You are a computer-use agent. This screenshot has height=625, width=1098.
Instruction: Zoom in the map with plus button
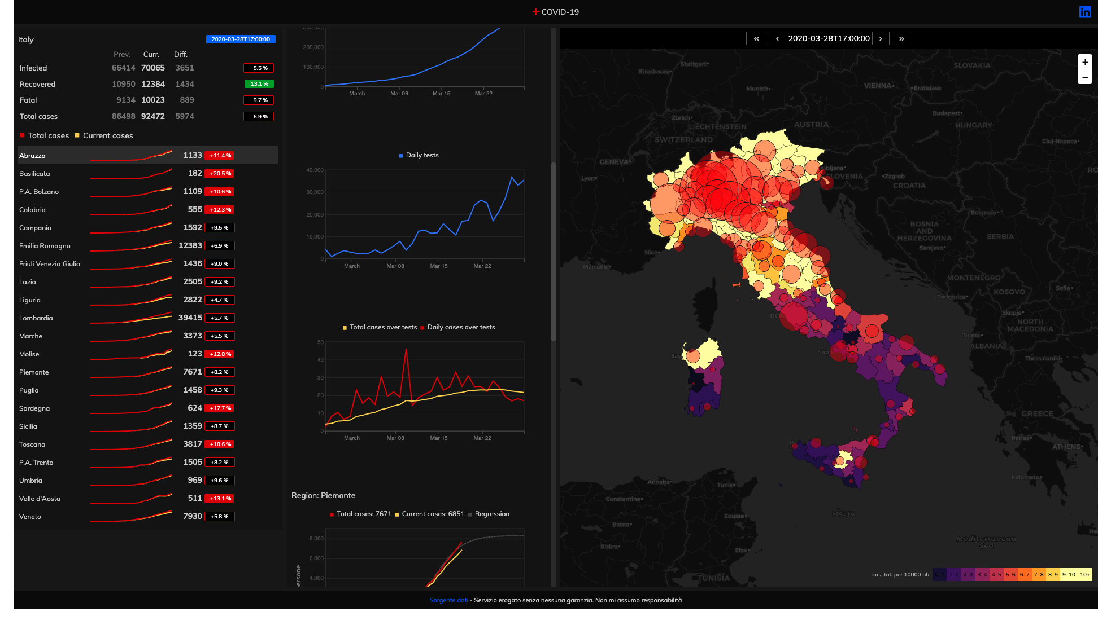tap(1084, 62)
